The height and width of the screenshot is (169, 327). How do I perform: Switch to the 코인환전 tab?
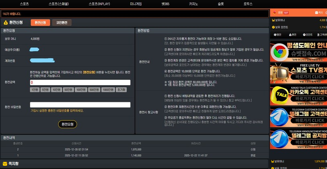pos(62,22)
